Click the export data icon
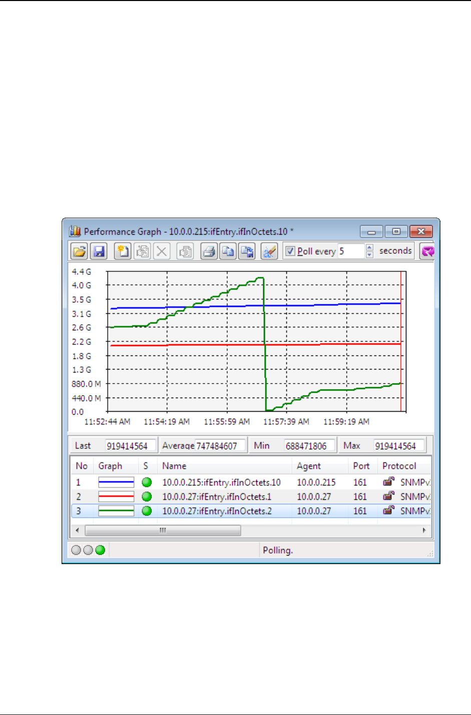471x715 pixels. click(247, 251)
